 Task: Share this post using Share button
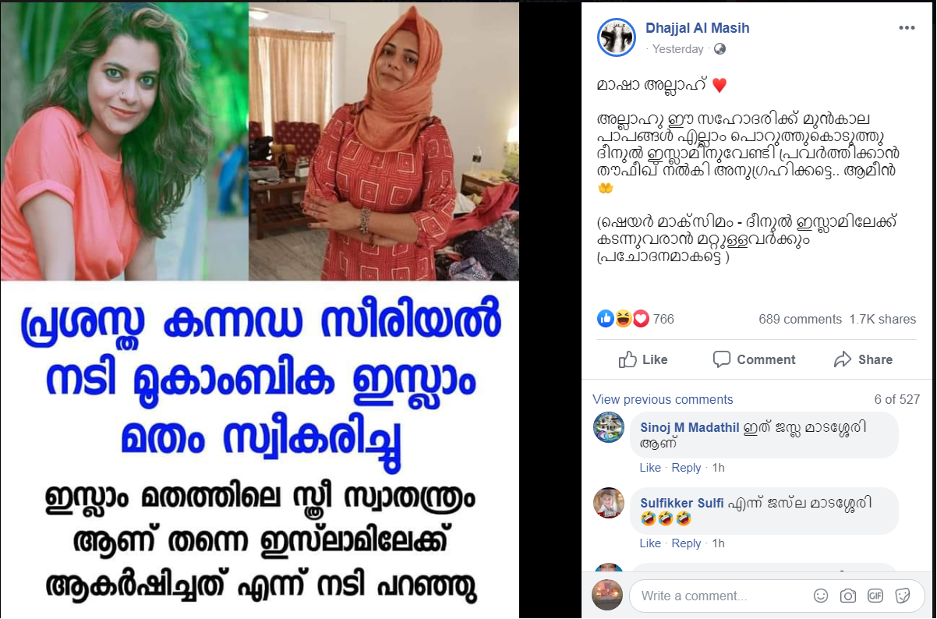click(x=863, y=359)
